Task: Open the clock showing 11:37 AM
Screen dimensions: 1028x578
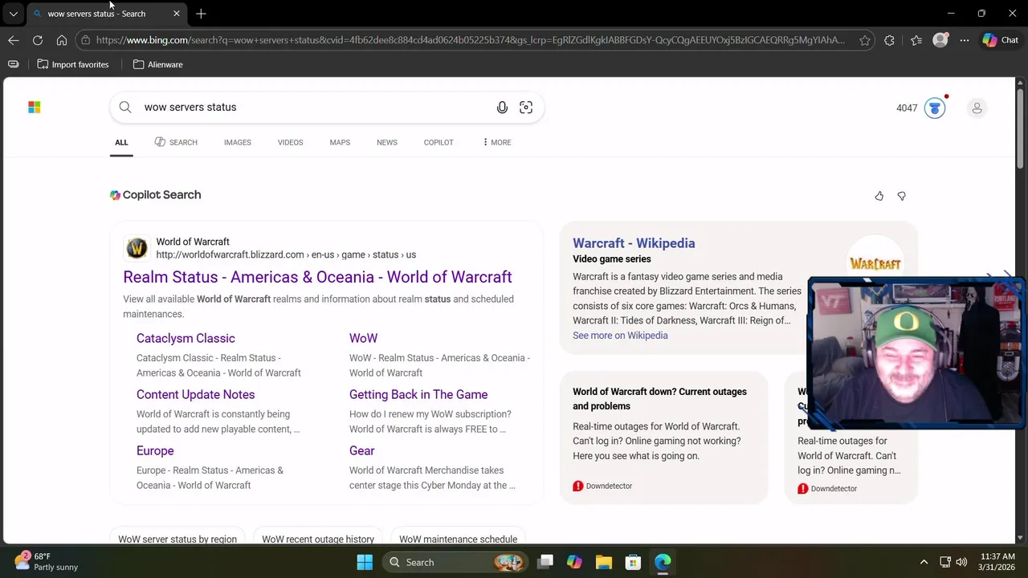Action: point(997,562)
